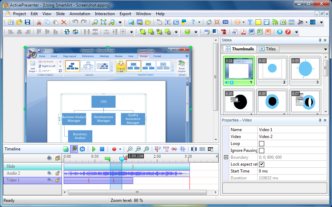Stop timeline playback

[101, 149]
